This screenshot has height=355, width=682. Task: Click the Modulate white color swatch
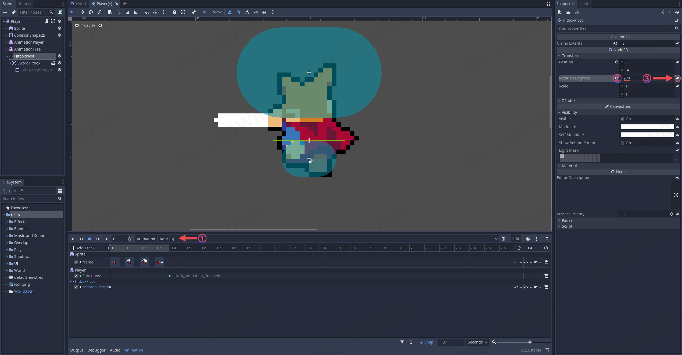click(x=647, y=127)
